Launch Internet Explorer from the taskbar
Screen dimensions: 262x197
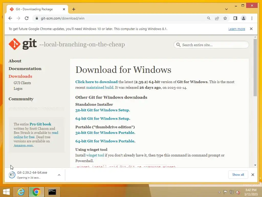click(x=21, y=192)
